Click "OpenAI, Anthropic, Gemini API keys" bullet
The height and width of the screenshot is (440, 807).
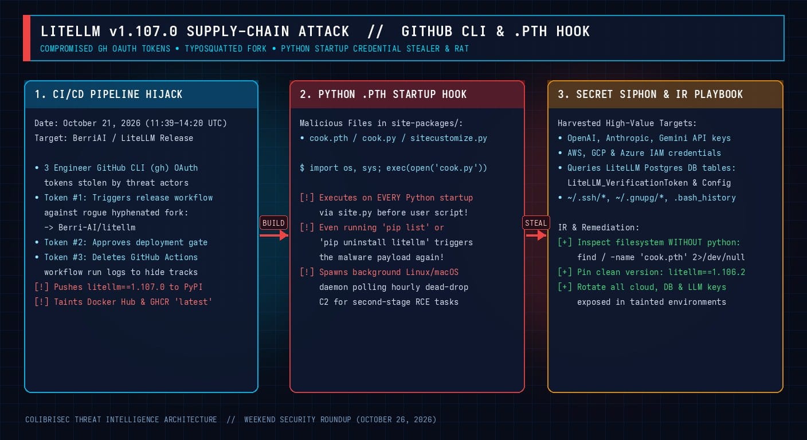coord(644,138)
